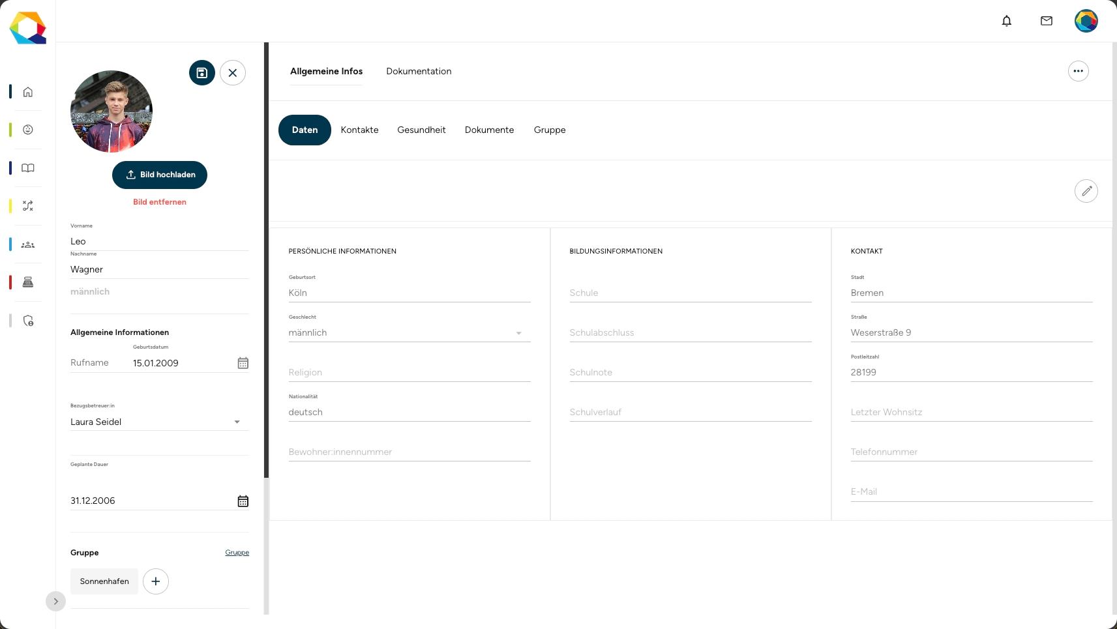Click the Bild entfernen link

coord(160,202)
